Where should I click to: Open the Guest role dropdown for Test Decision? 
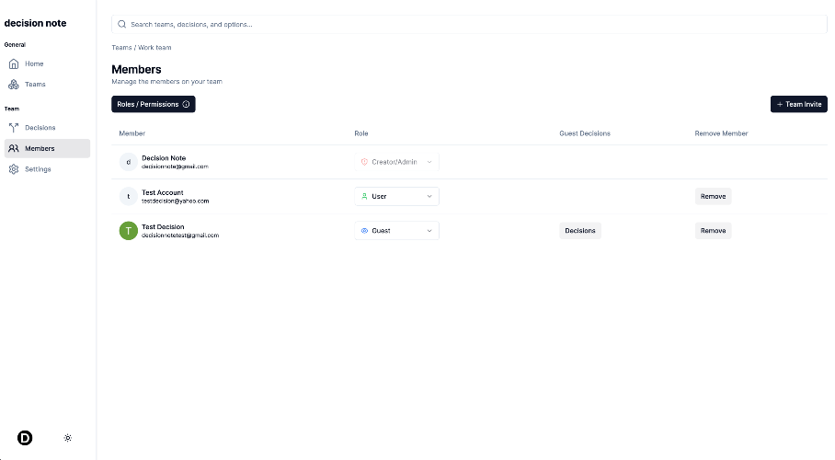[396, 231]
